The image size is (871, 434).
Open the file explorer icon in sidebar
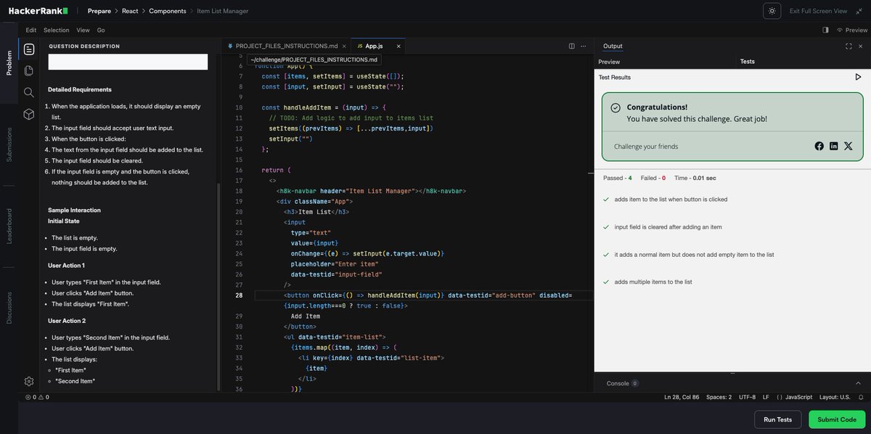coord(29,70)
